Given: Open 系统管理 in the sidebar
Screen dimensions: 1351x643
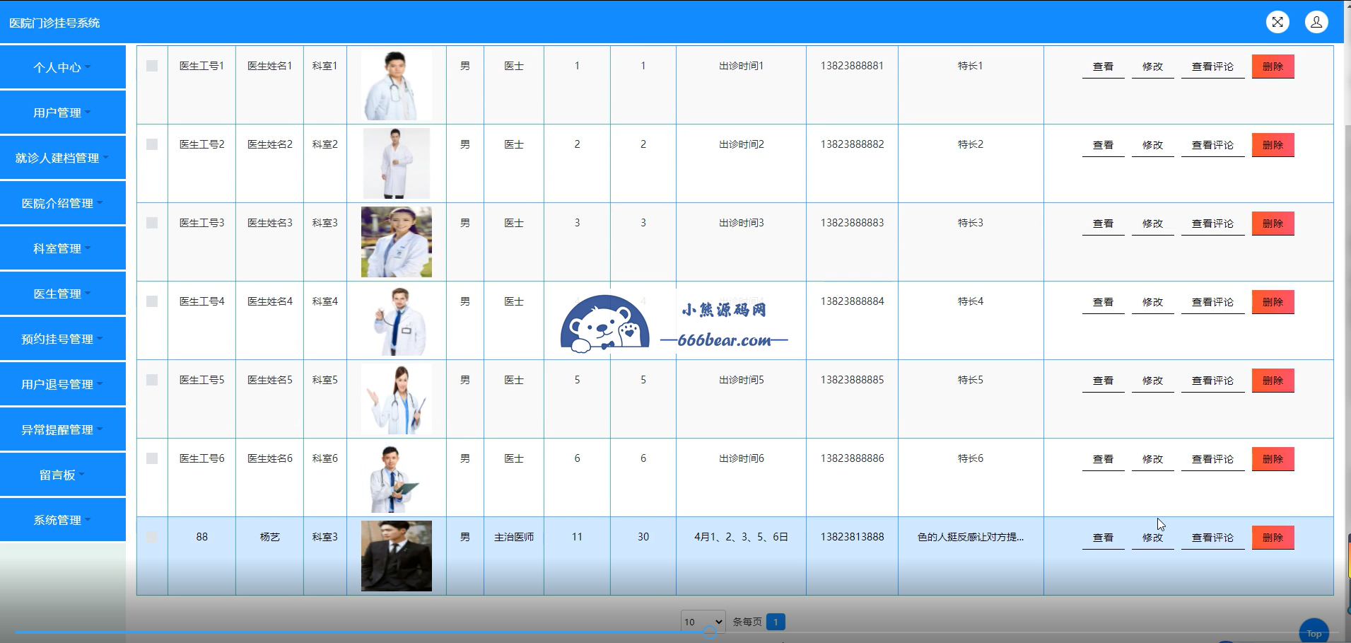Looking at the screenshot, I should [x=62, y=520].
